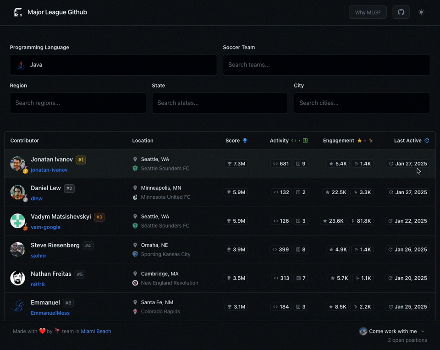Open the Miami Beach link
This screenshot has width=440, height=350.
click(x=96, y=331)
